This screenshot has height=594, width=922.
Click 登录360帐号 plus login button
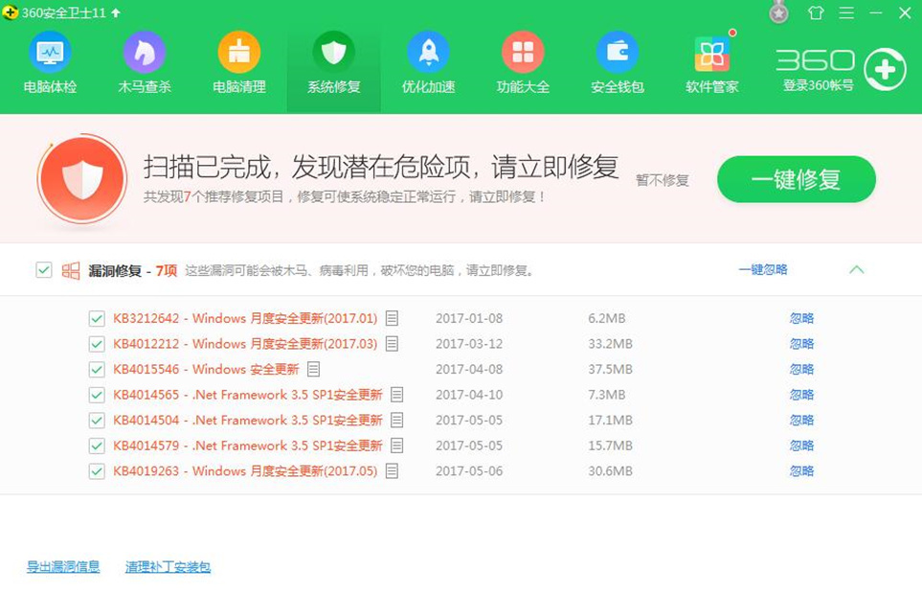pos(884,70)
